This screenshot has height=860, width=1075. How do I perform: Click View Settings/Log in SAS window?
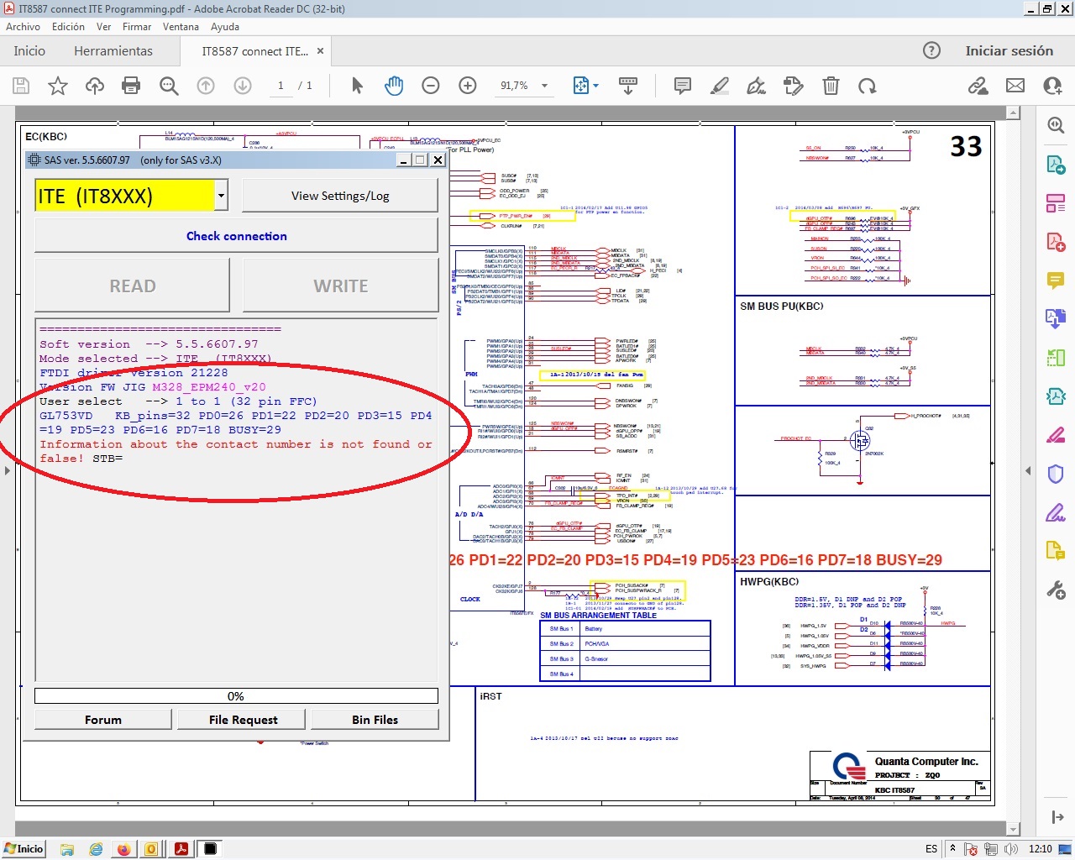click(340, 196)
